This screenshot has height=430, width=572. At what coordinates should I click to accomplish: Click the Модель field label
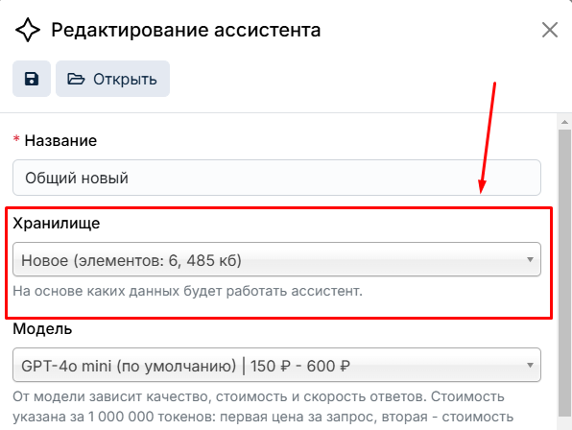coord(42,329)
